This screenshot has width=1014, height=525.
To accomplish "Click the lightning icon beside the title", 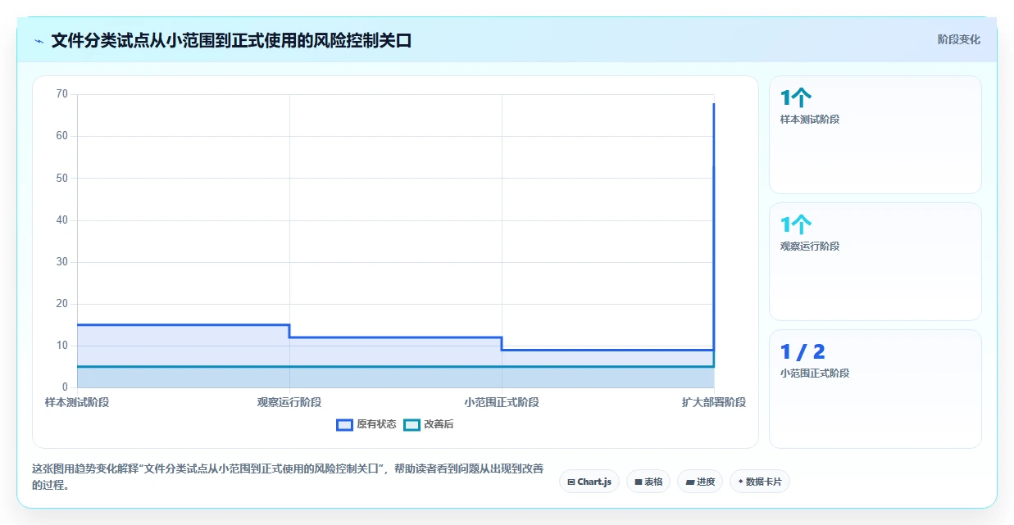I will tap(39, 41).
